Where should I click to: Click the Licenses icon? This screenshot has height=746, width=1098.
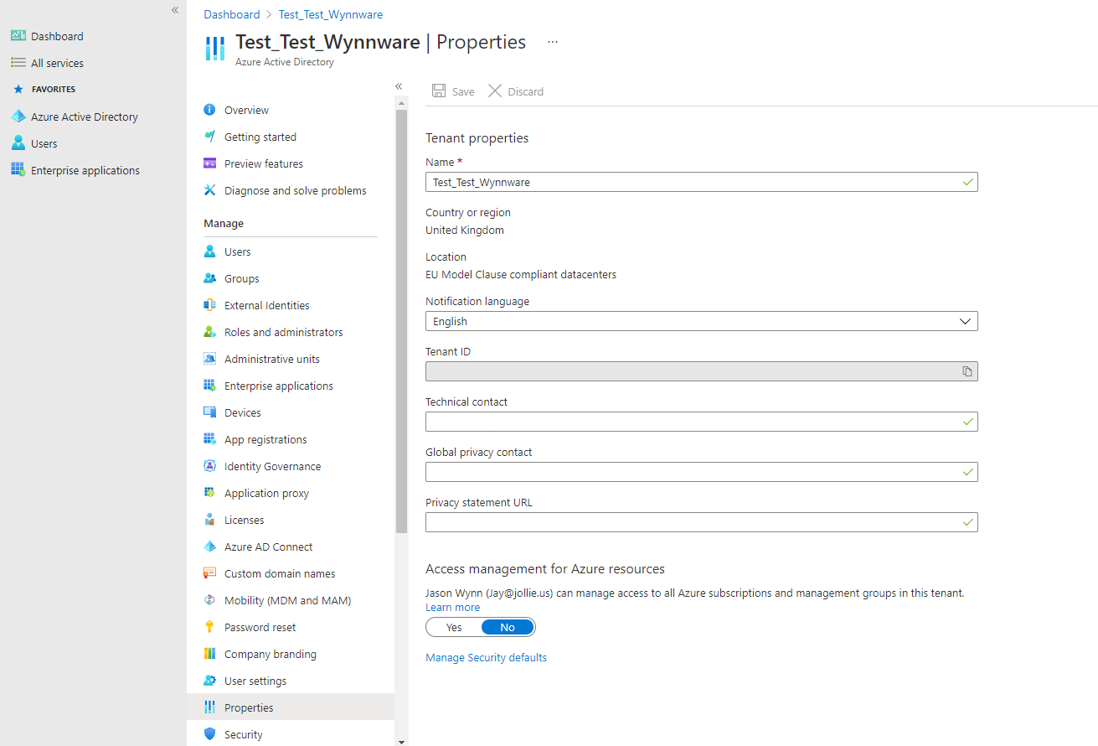(209, 520)
